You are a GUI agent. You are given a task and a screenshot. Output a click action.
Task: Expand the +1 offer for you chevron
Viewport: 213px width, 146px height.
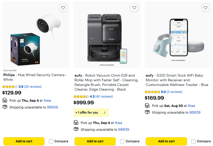click(x=105, y=113)
